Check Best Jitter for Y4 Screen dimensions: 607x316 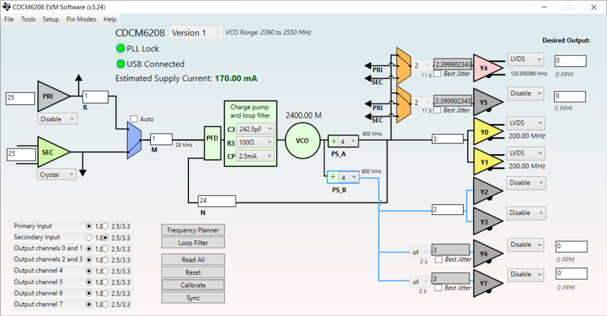point(437,74)
